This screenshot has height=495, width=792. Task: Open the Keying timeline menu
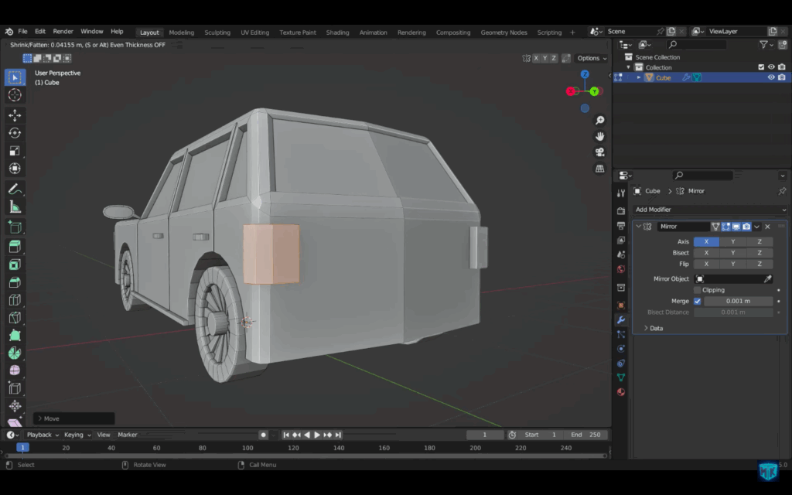pos(76,435)
